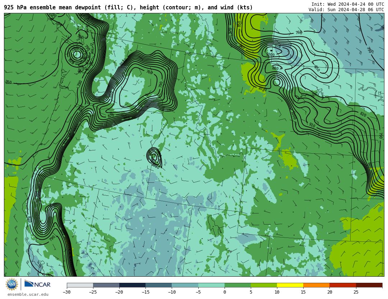Click the yellow 10 to 15 colorbar swatch
The height and width of the screenshot is (299, 388).
click(x=290, y=285)
